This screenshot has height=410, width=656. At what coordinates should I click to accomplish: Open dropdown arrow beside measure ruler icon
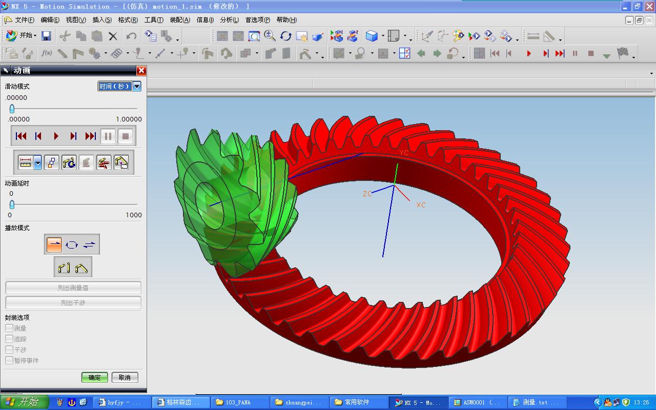pos(38,163)
